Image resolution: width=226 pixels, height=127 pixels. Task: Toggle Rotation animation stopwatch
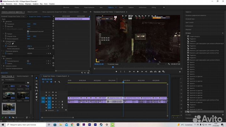[x=6, y=34]
